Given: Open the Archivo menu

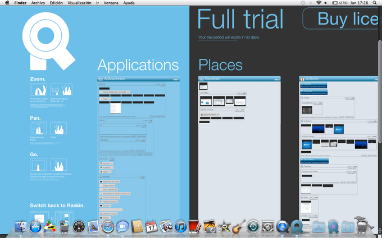Looking at the screenshot, I should point(38,3).
